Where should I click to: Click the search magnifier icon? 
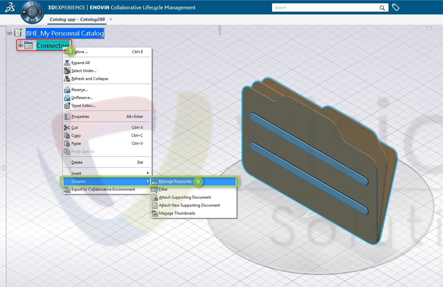click(x=382, y=8)
